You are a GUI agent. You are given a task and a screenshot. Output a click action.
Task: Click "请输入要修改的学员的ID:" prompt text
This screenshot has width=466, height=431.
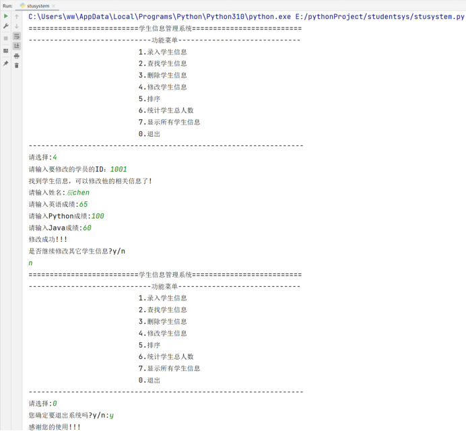pyautogui.click(x=67, y=169)
